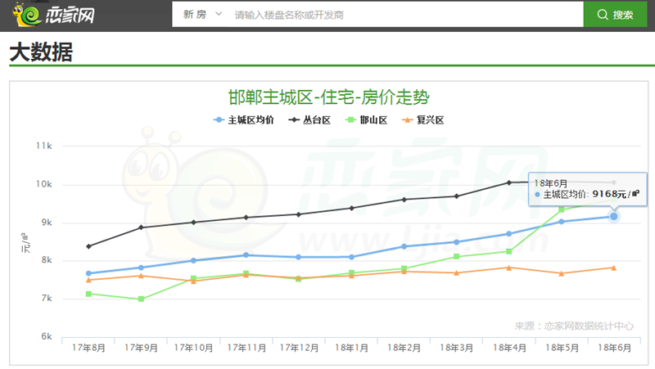The image size is (655, 369).
Task: Toggle 丛台区 legend series
Action: (309, 120)
